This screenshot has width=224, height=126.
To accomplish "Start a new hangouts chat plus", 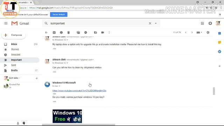I will [37, 78].
